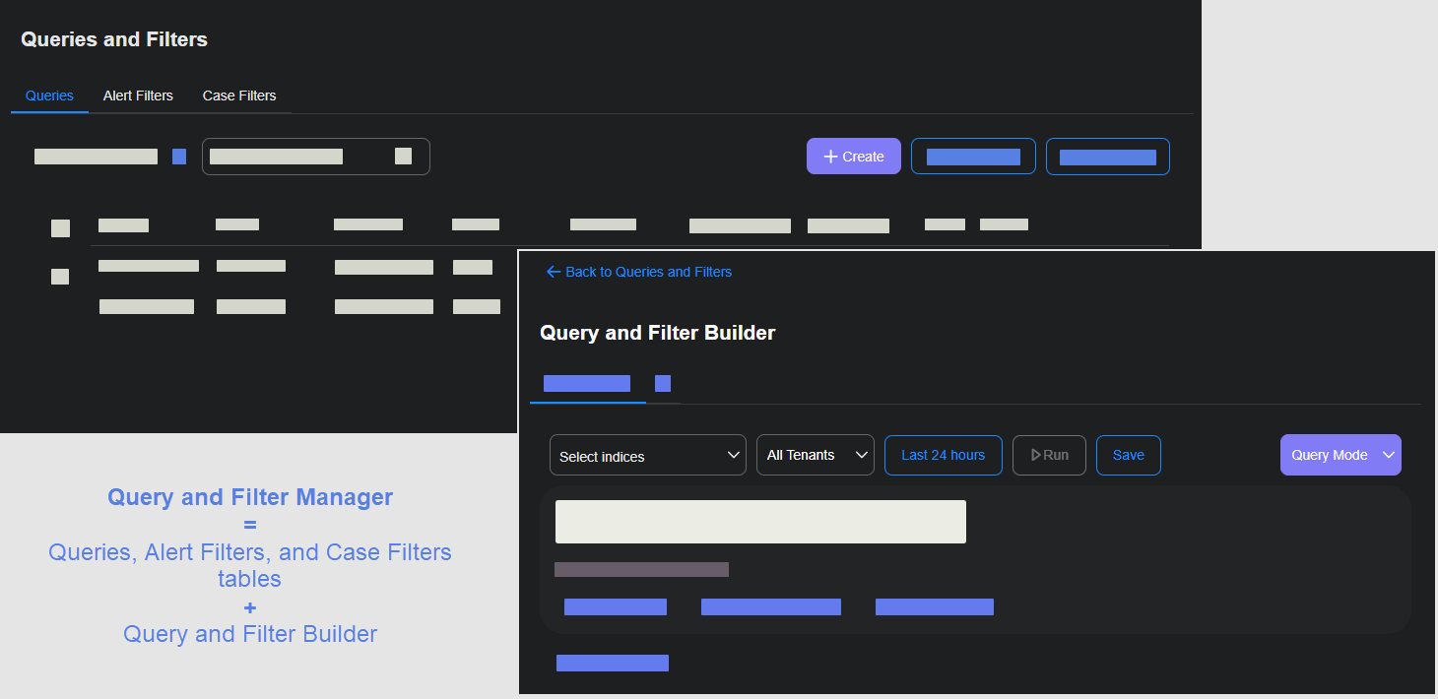Click the small blue icon beside the search field
Viewport: 1438px width, 699px height.
(x=178, y=156)
